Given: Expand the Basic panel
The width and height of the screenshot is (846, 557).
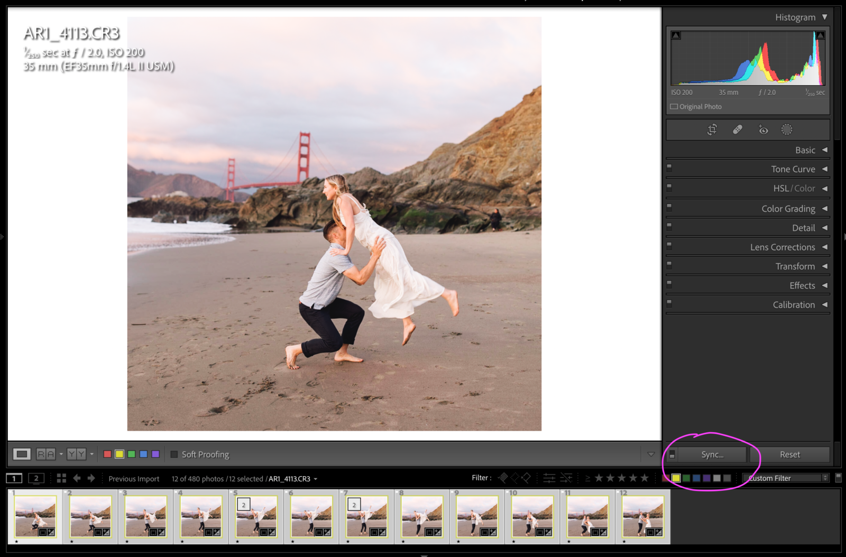Looking at the screenshot, I should (x=806, y=150).
